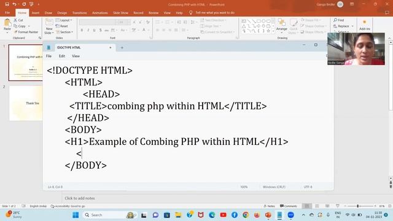The image size is (393, 221).
Task: Click the Paste button in Clipboard group
Action: pos(7,26)
